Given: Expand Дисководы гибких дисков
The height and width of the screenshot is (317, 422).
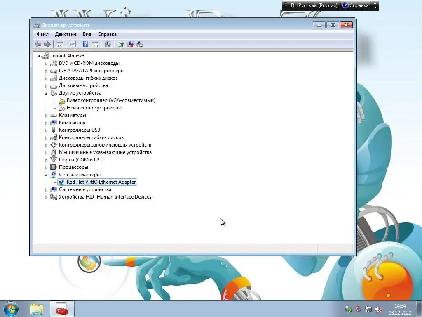Looking at the screenshot, I should (x=46, y=78).
